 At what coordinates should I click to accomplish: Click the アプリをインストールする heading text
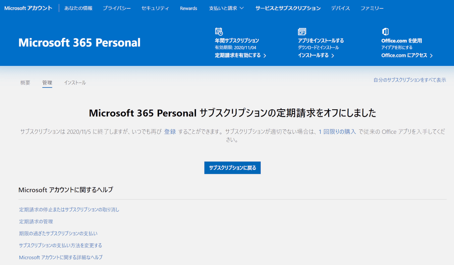[321, 41]
